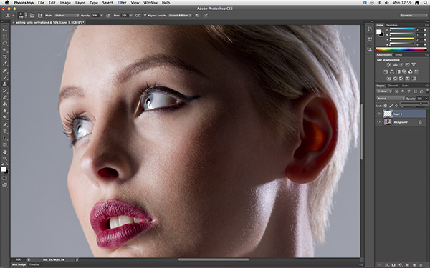
Task: Click the horizontal canvas scrollbar
Action: pos(214,259)
